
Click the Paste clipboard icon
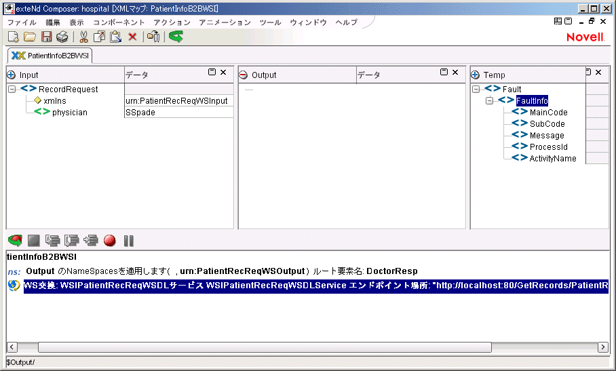click(x=115, y=37)
